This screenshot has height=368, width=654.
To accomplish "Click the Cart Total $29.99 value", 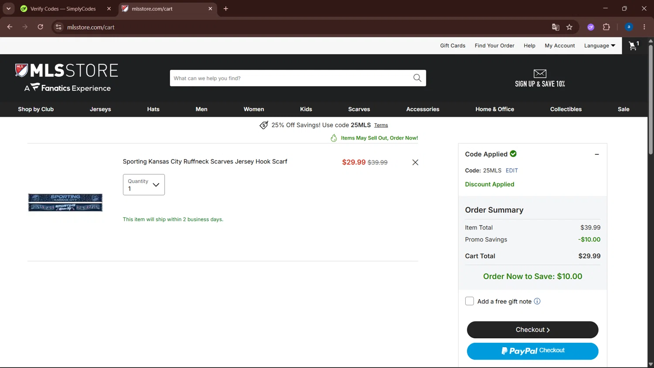I will tap(589, 256).
